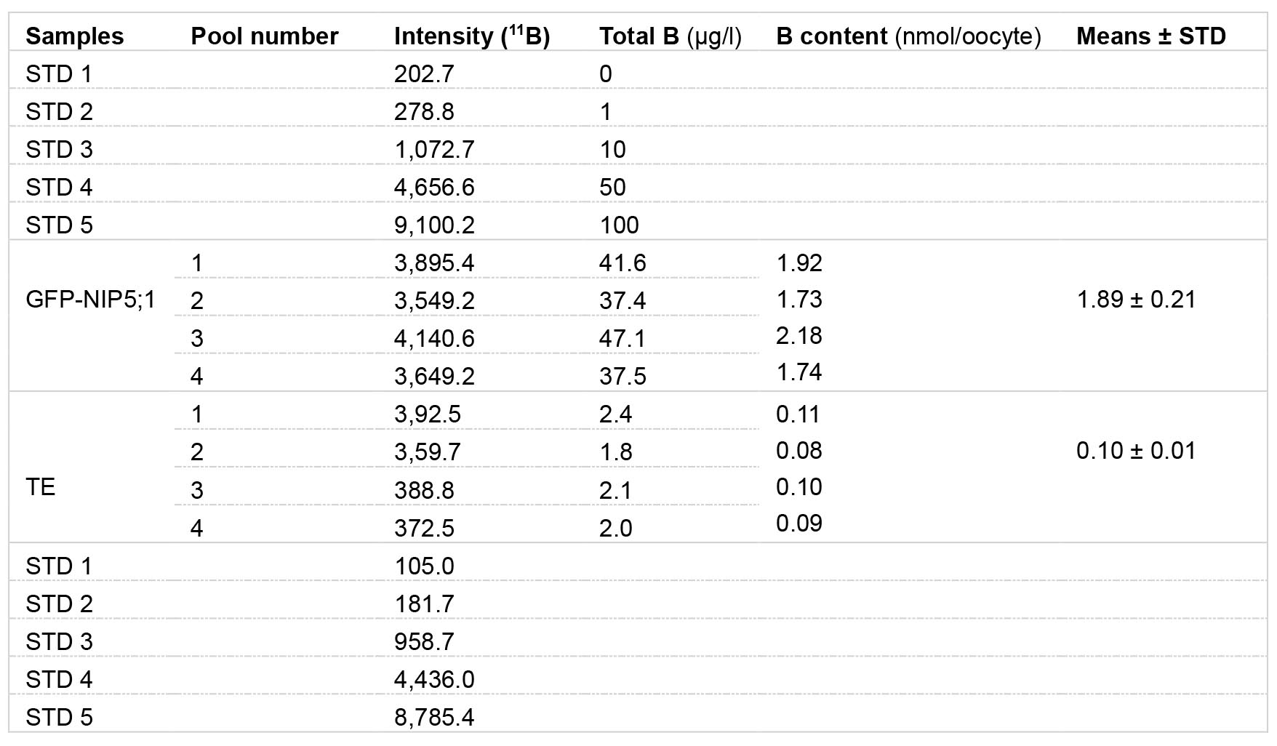Click intensity value 4,140.6

(x=434, y=338)
